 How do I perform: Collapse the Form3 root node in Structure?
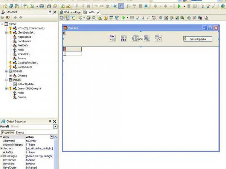[2, 24]
